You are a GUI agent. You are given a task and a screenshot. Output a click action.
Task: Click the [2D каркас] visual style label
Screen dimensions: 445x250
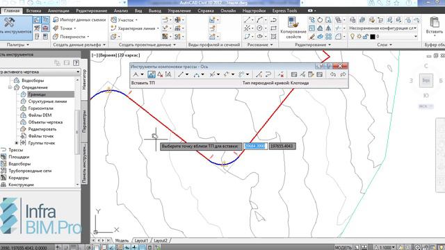click(129, 56)
